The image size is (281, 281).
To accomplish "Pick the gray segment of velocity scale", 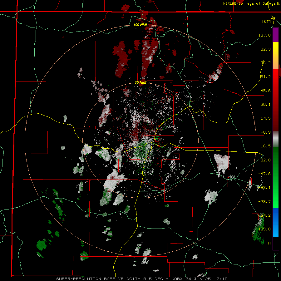I will coord(276,139).
